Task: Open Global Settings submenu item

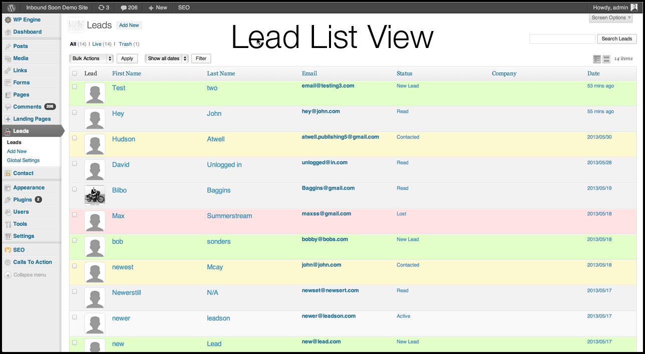Action: pyautogui.click(x=23, y=160)
